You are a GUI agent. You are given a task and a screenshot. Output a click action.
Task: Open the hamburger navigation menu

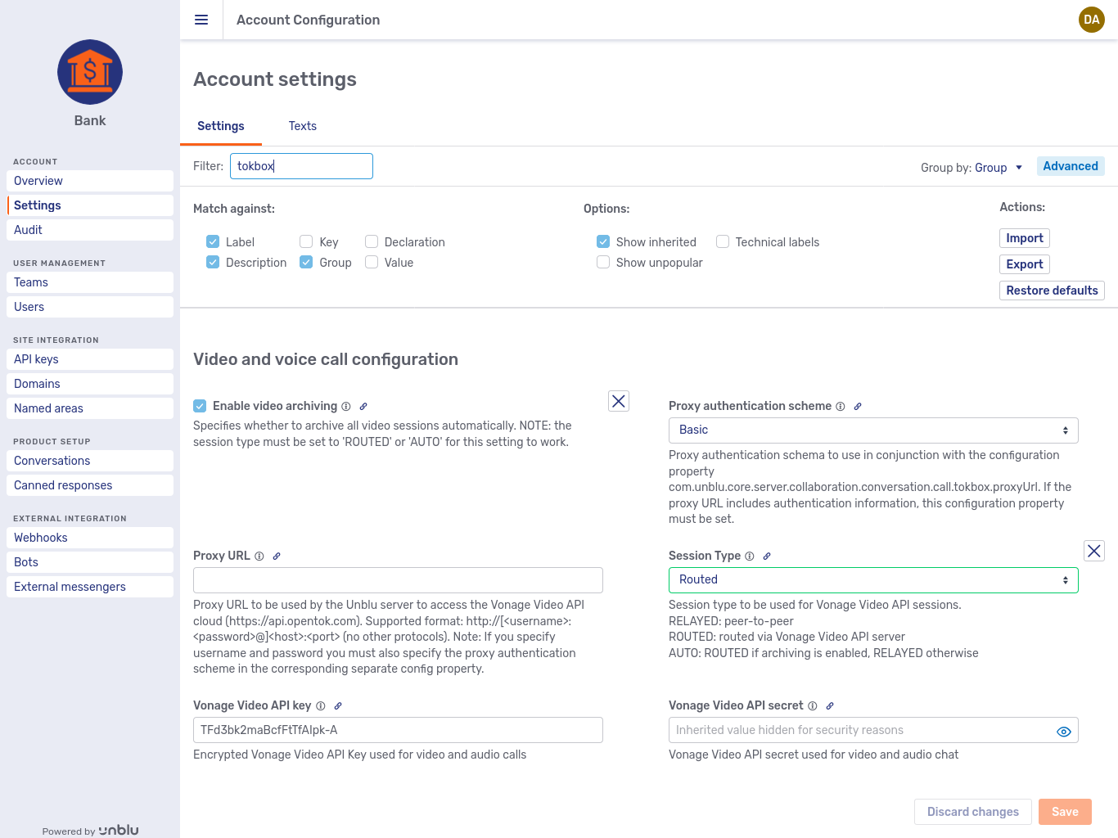[x=201, y=20]
